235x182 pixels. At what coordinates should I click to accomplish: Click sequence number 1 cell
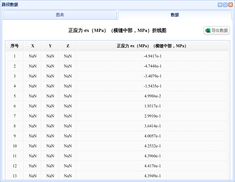coord(14,56)
